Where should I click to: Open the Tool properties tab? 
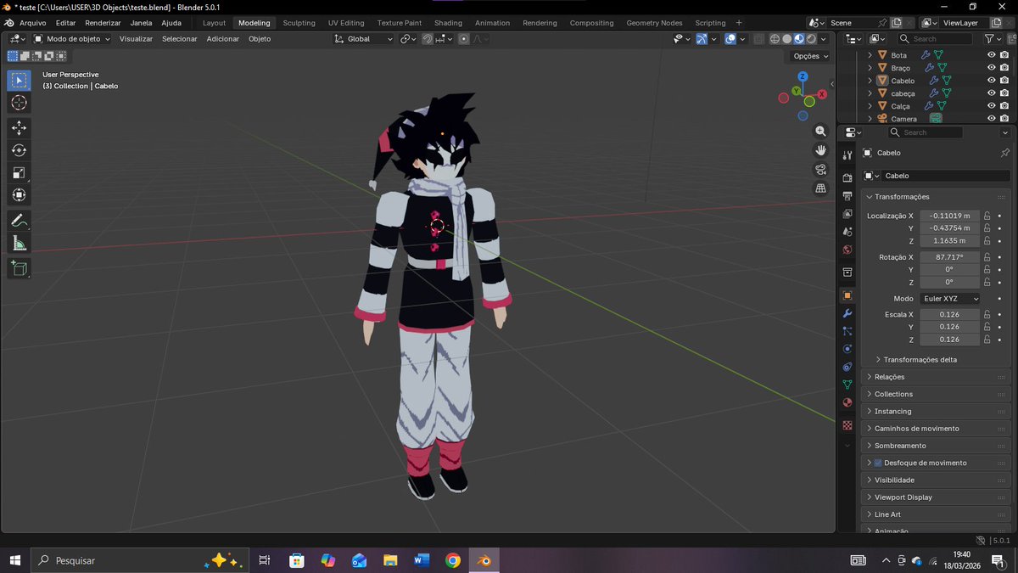[847, 154]
